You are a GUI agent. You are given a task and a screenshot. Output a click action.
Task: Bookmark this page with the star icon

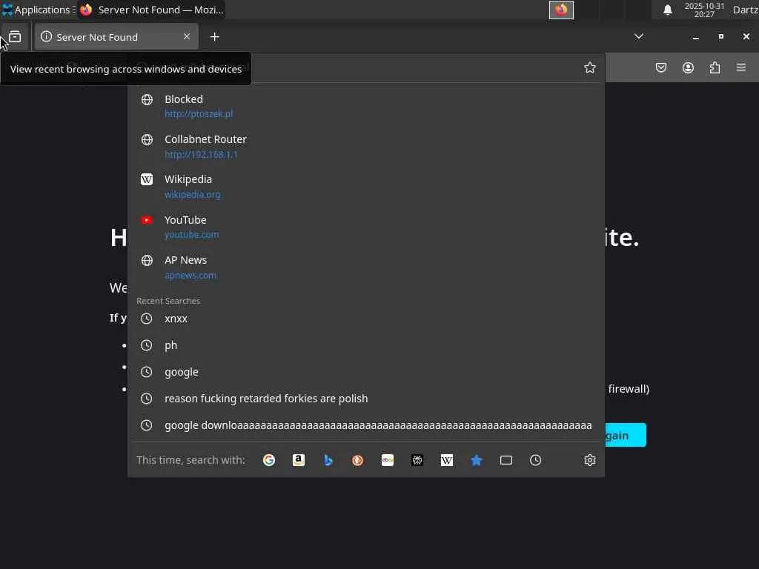[x=589, y=67]
